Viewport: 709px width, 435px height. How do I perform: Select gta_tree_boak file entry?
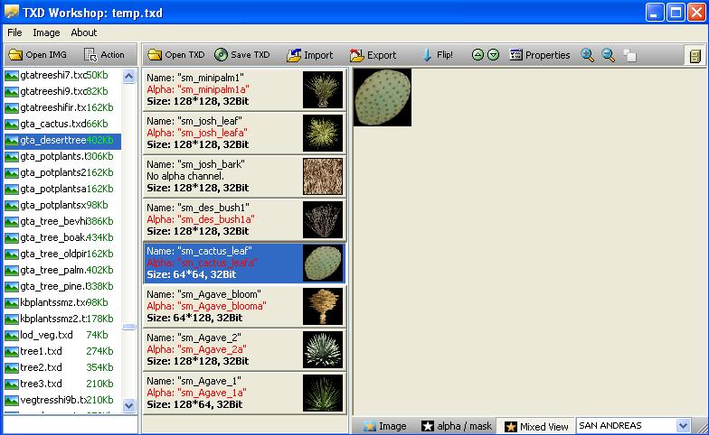(x=62, y=237)
